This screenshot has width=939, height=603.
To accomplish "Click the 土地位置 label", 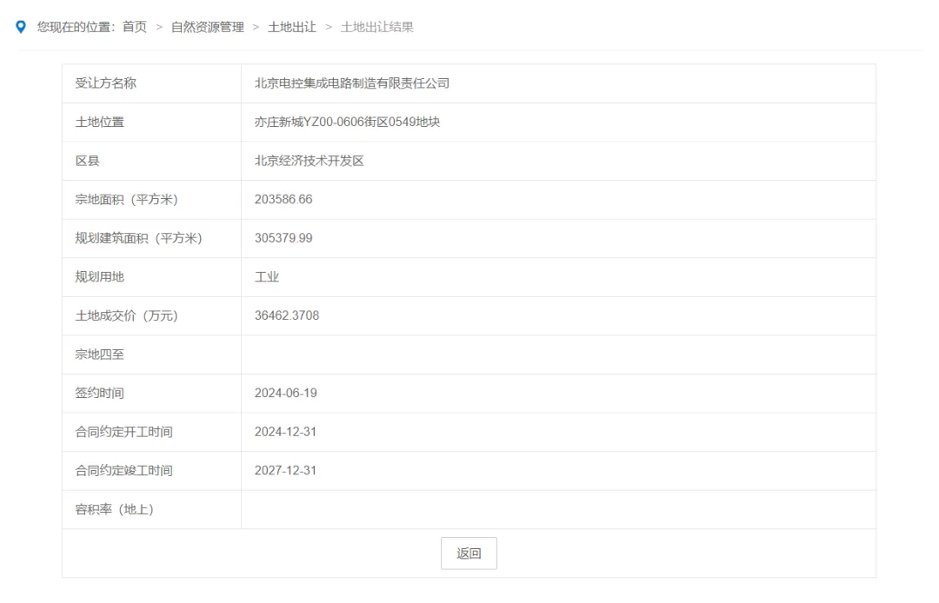I will (x=99, y=122).
